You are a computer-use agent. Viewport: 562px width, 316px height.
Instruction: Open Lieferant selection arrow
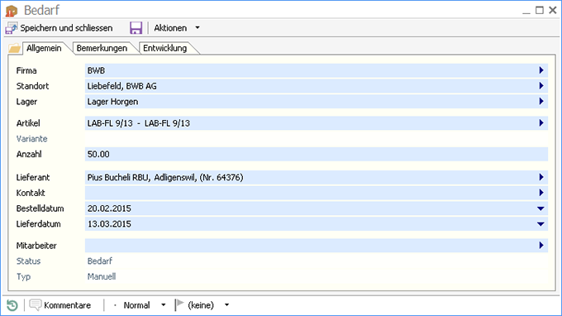point(541,177)
